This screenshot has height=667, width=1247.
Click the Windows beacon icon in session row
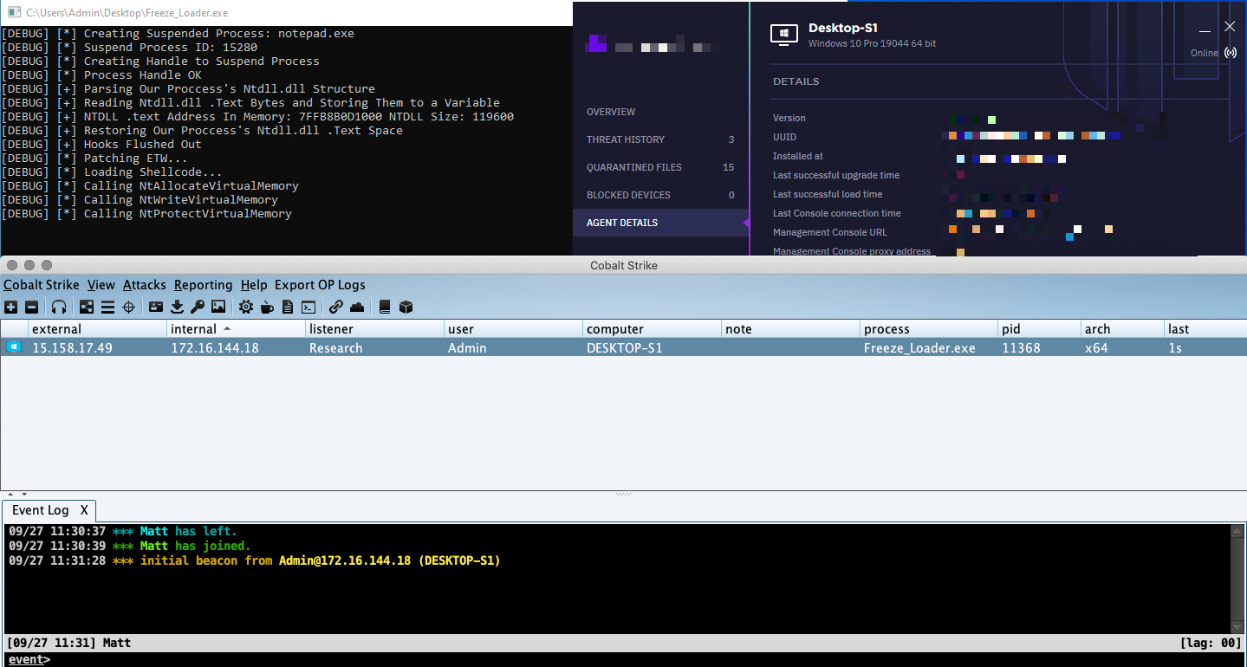(14, 347)
